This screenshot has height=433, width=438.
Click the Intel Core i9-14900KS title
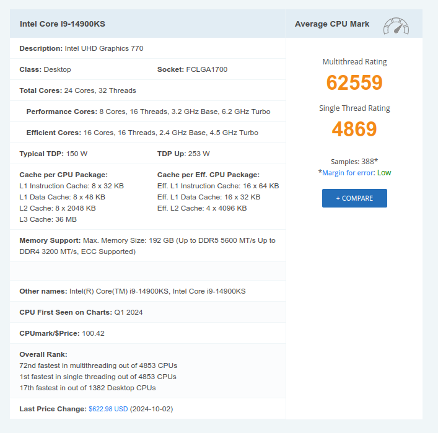[63, 24]
